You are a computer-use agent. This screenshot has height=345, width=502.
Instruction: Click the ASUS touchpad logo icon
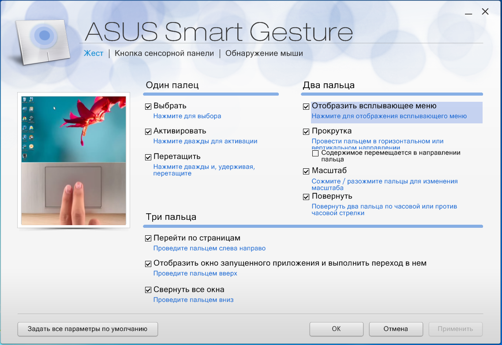point(43,41)
